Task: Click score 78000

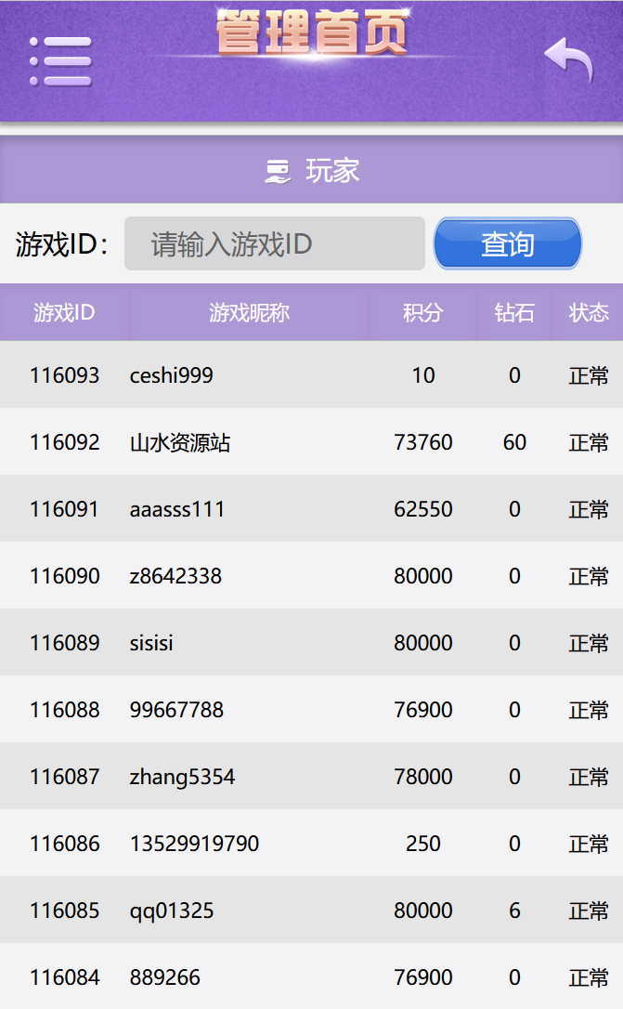Action: (x=423, y=777)
